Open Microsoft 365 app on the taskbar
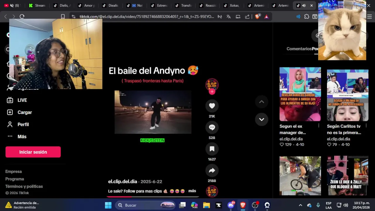Screen dimensions: 375x211 click(x=194, y=205)
